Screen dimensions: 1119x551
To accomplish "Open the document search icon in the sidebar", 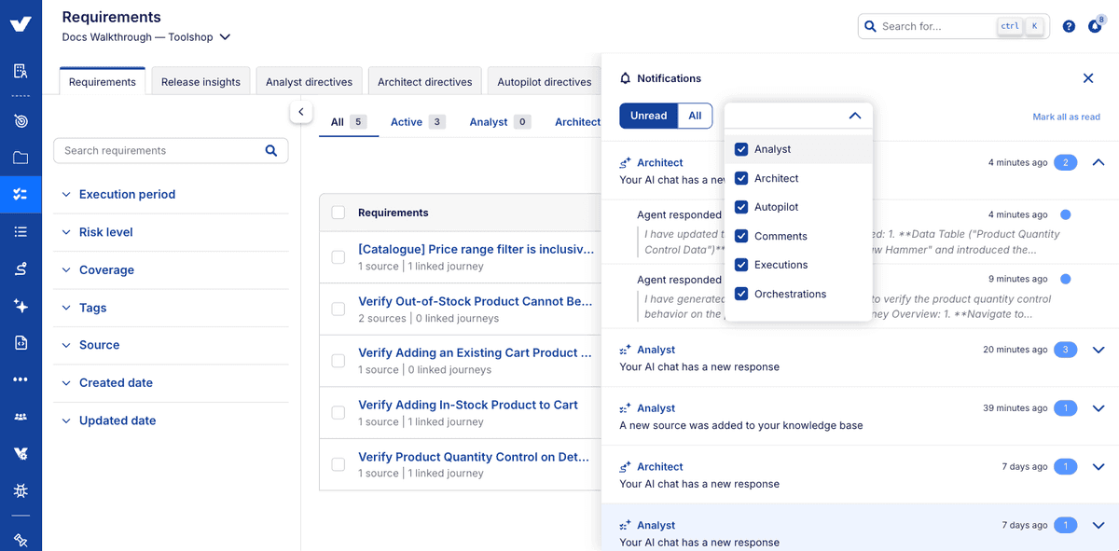I will click(x=21, y=71).
